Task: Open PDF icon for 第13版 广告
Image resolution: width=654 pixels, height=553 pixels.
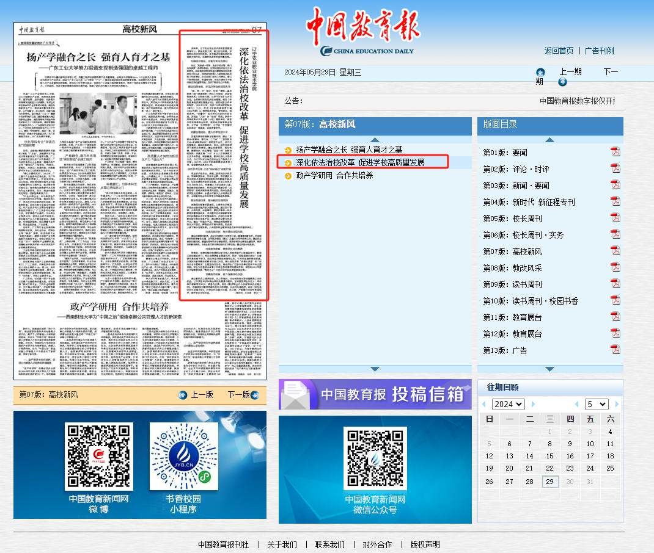Action: [x=615, y=349]
